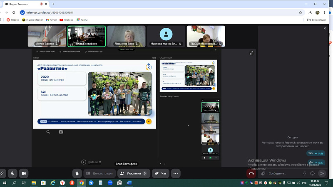Focus the Сообщение message input field
The width and height of the screenshot is (333, 187).
coord(283,173)
